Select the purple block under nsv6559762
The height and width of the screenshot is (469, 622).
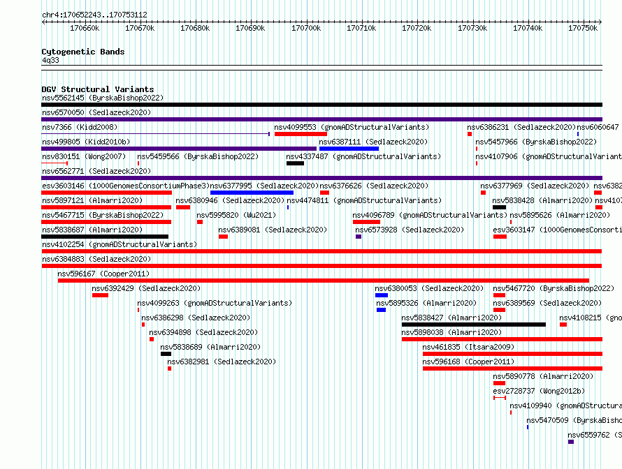click(571, 442)
